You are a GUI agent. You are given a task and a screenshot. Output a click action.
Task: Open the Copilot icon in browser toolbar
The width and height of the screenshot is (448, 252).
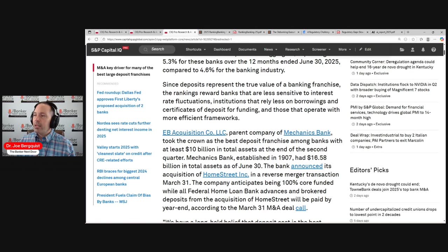[x=442, y=39]
